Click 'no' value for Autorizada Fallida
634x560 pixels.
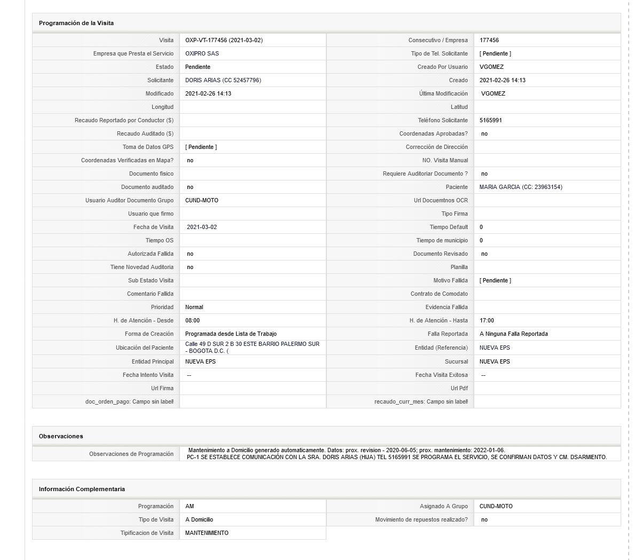(190, 254)
